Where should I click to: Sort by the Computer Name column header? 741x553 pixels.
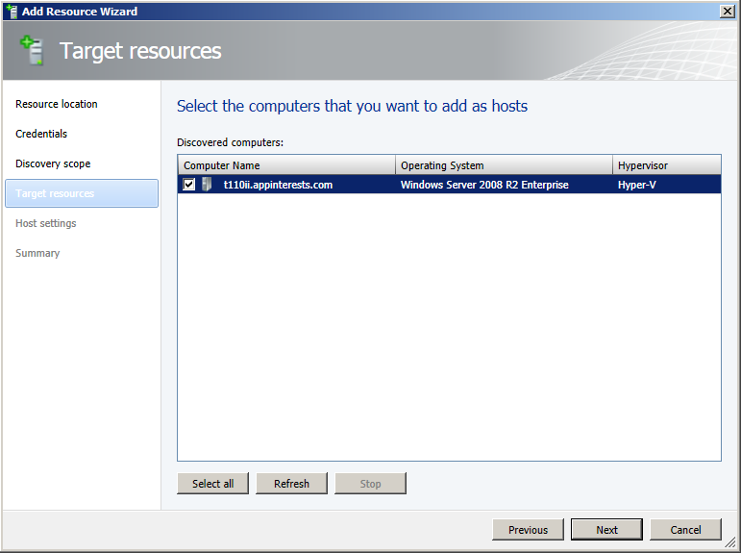(x=285, y=165)
